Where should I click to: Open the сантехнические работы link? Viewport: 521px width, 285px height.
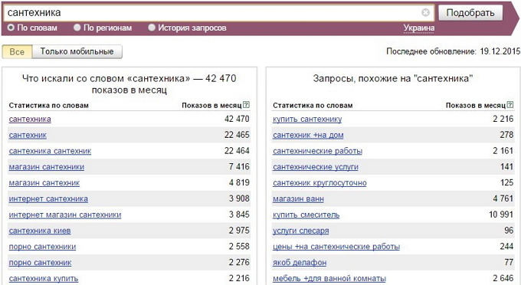[x=318, y=151]
